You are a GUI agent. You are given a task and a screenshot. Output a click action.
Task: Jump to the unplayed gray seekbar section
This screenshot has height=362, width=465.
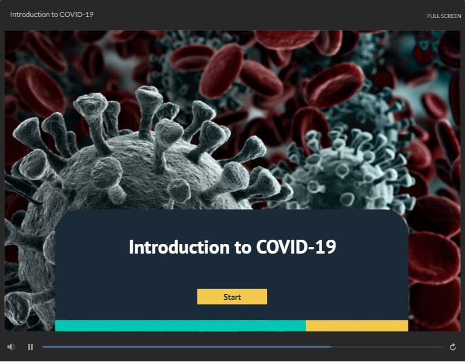[x=387, y=346]
